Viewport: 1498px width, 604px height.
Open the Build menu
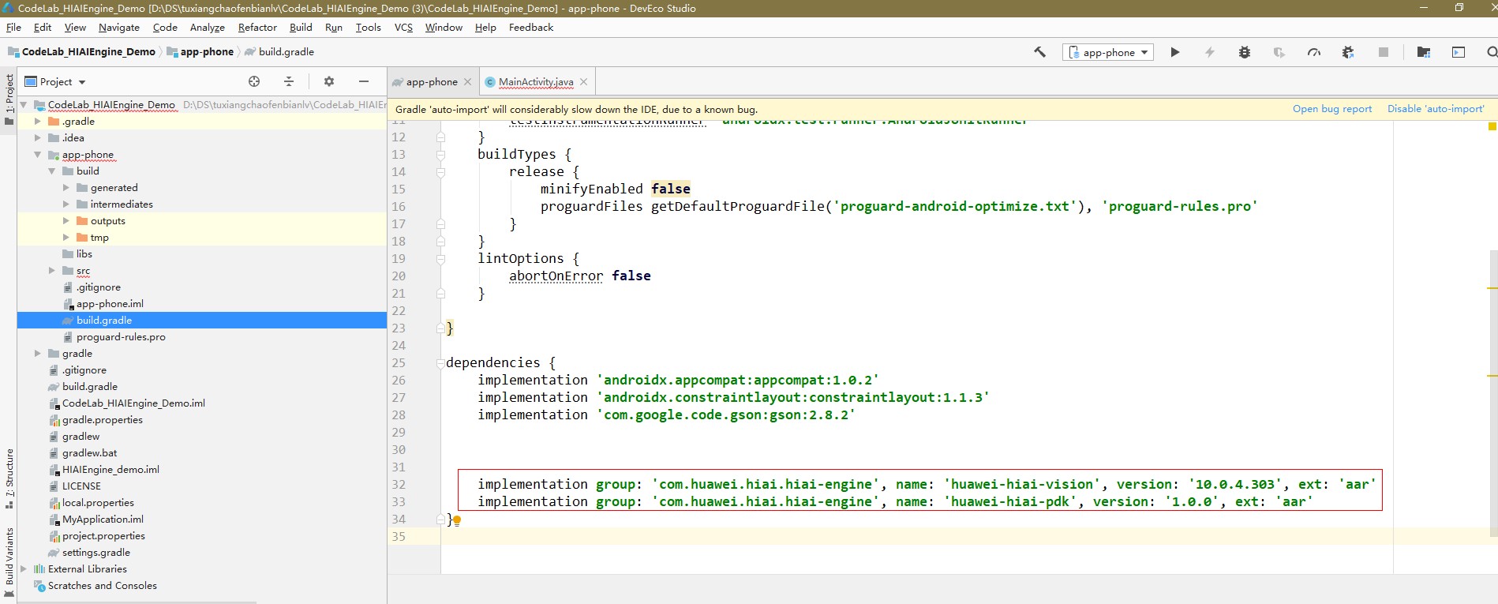[301, 27]
